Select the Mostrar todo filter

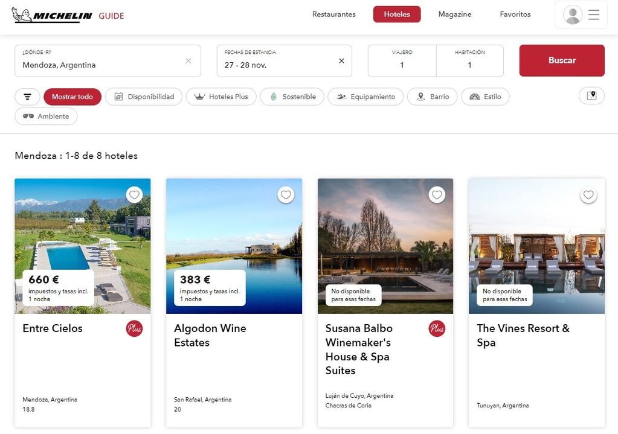tap(72, 97)
